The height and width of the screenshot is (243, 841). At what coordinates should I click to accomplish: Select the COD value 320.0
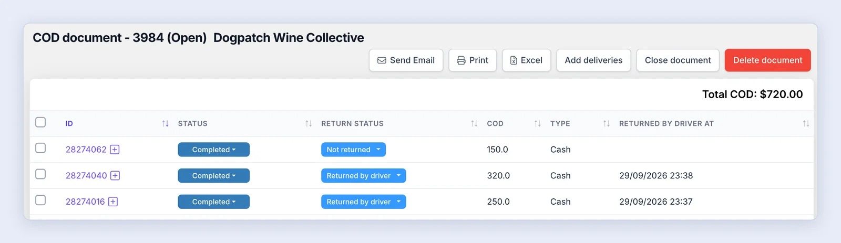[498, 176]
